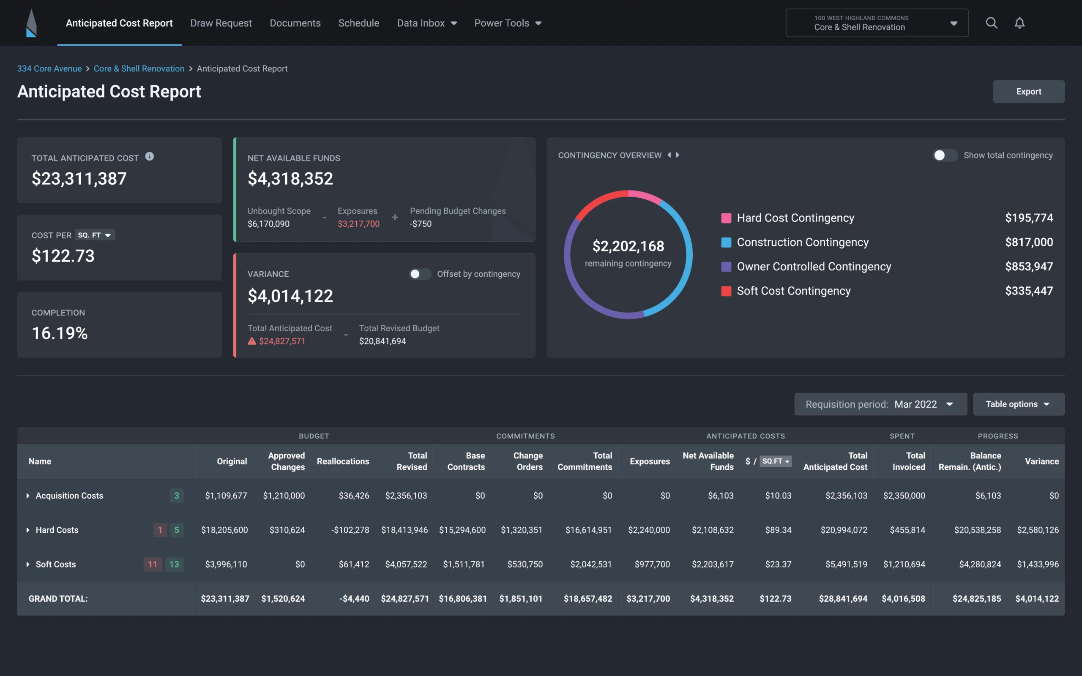The width and height of the screenshot is (1082, 676).
Task: Change the Cost Per unit via SQ. FT dropdown
Action: pyautogui.click(x=95, y=235)
